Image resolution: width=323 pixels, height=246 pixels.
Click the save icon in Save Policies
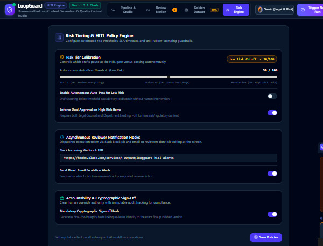point(256,237)
